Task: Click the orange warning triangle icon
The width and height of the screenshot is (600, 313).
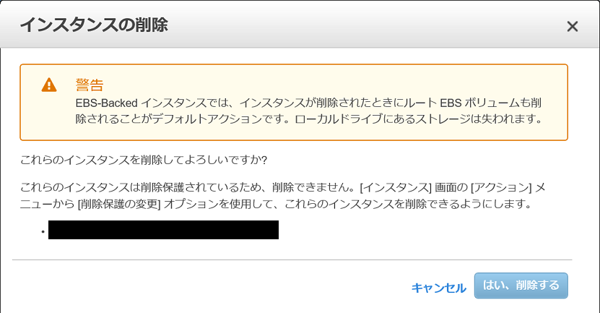Action: tap(49, 85)
